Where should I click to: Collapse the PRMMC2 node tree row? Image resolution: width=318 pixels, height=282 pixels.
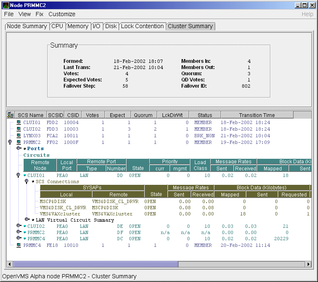point(10,142)
